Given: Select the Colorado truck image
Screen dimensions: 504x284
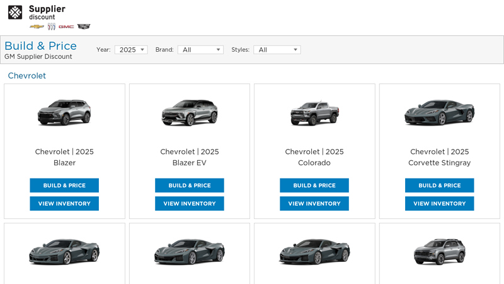Looking at the screenshot, I should [x=314, y=113].
